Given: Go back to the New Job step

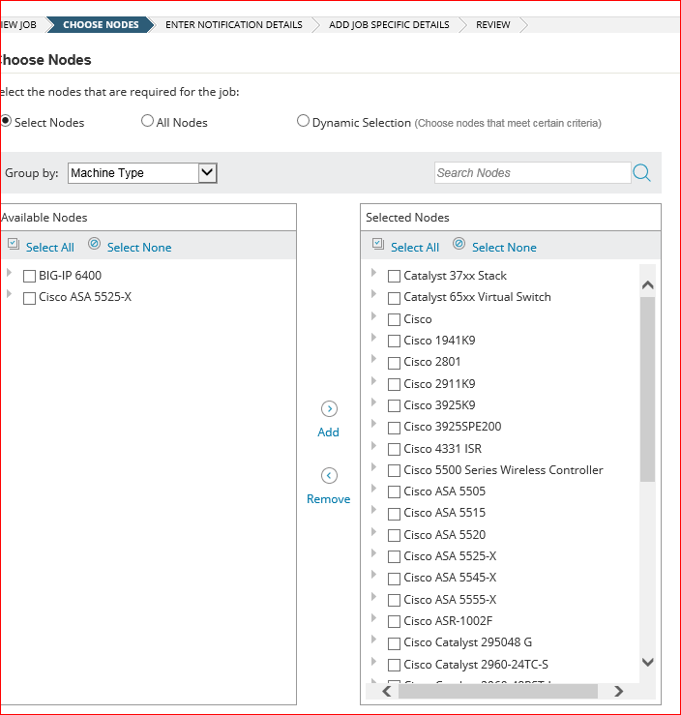Looking at the screenshot, I should tap(18, 24).
